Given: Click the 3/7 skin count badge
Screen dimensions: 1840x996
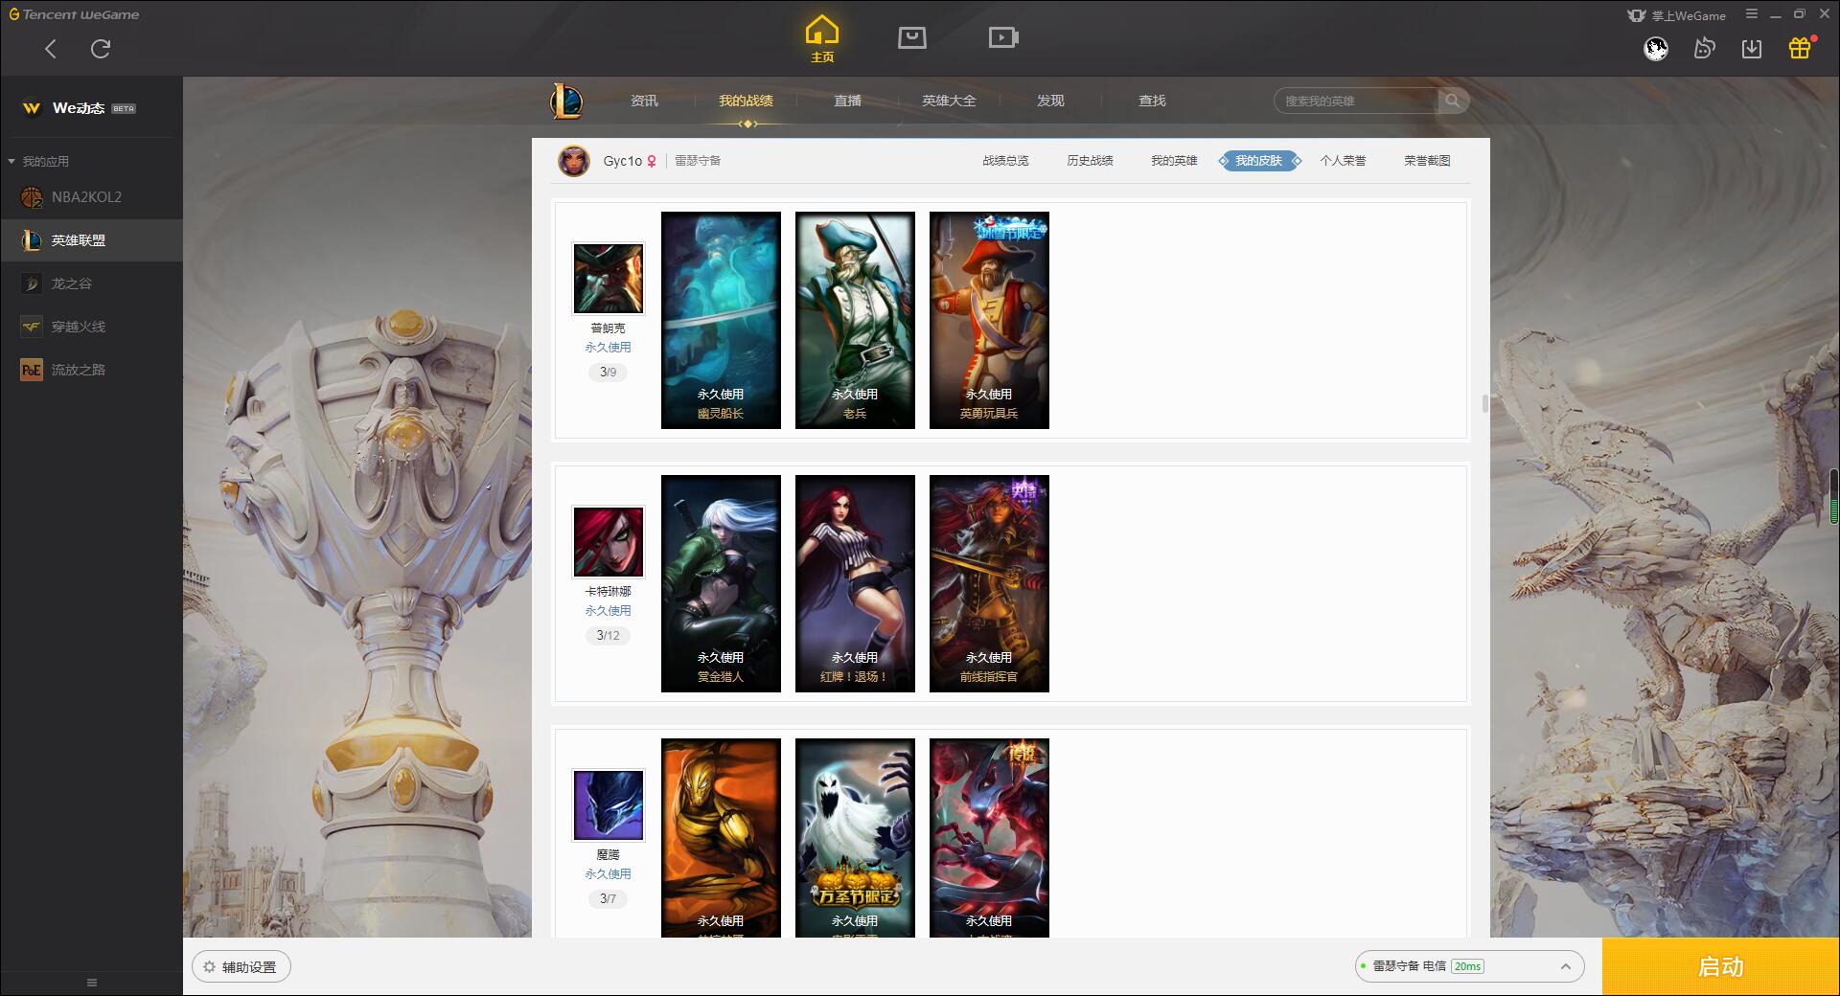Looking at the screenshot, I should [x=608, y=898].
